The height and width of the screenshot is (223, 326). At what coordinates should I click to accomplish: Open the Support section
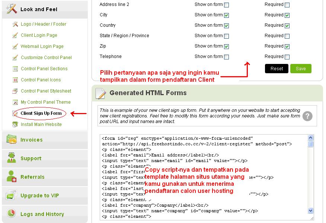click(x=45, y=158)
